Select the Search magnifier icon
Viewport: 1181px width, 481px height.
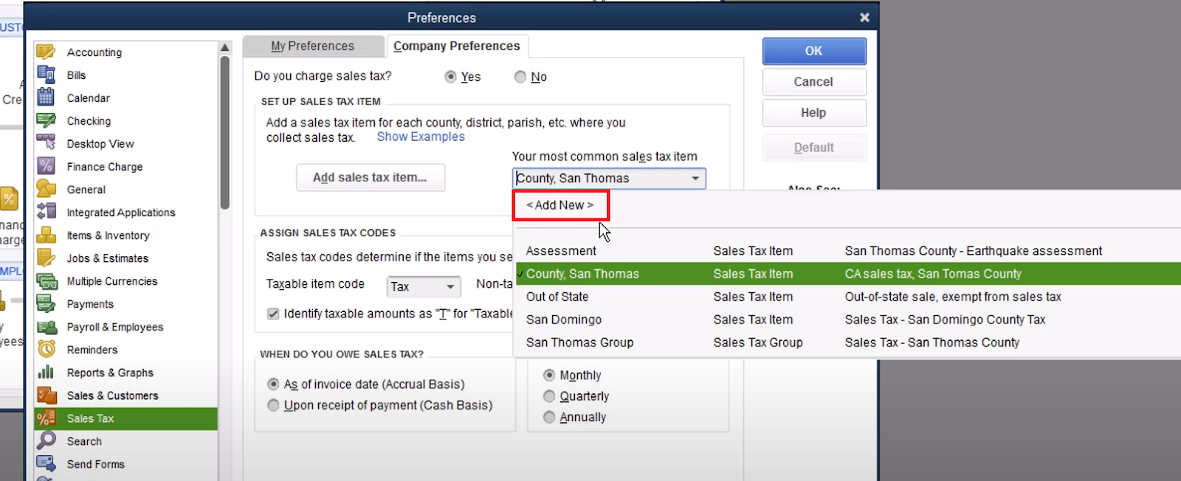point(46,440)
